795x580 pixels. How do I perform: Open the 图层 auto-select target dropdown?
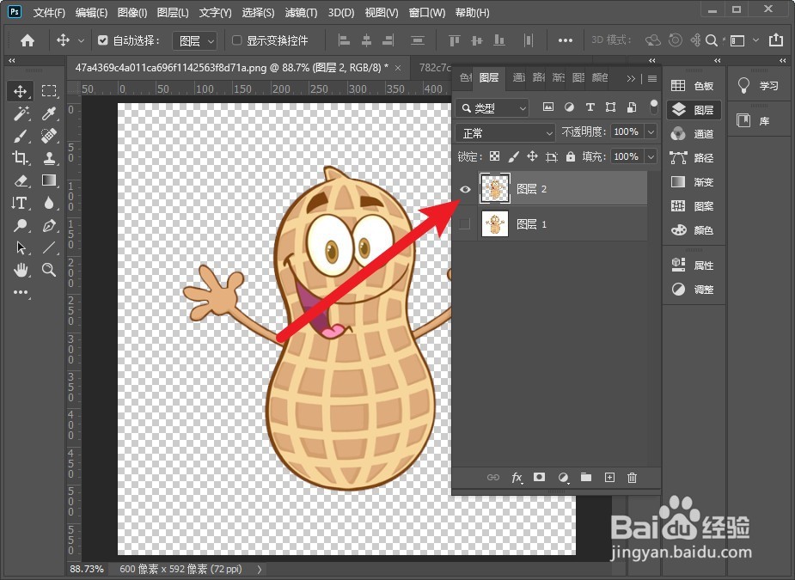(x=195, y=40)
